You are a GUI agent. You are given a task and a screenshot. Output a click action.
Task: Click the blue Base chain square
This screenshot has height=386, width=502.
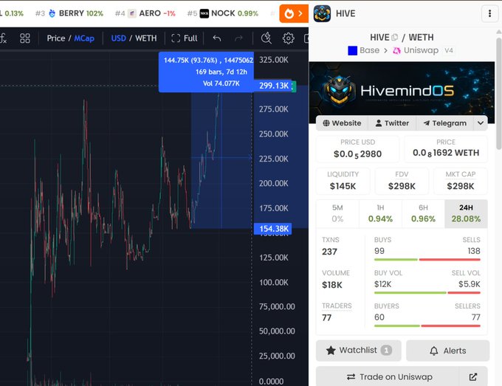click(352, 51)
